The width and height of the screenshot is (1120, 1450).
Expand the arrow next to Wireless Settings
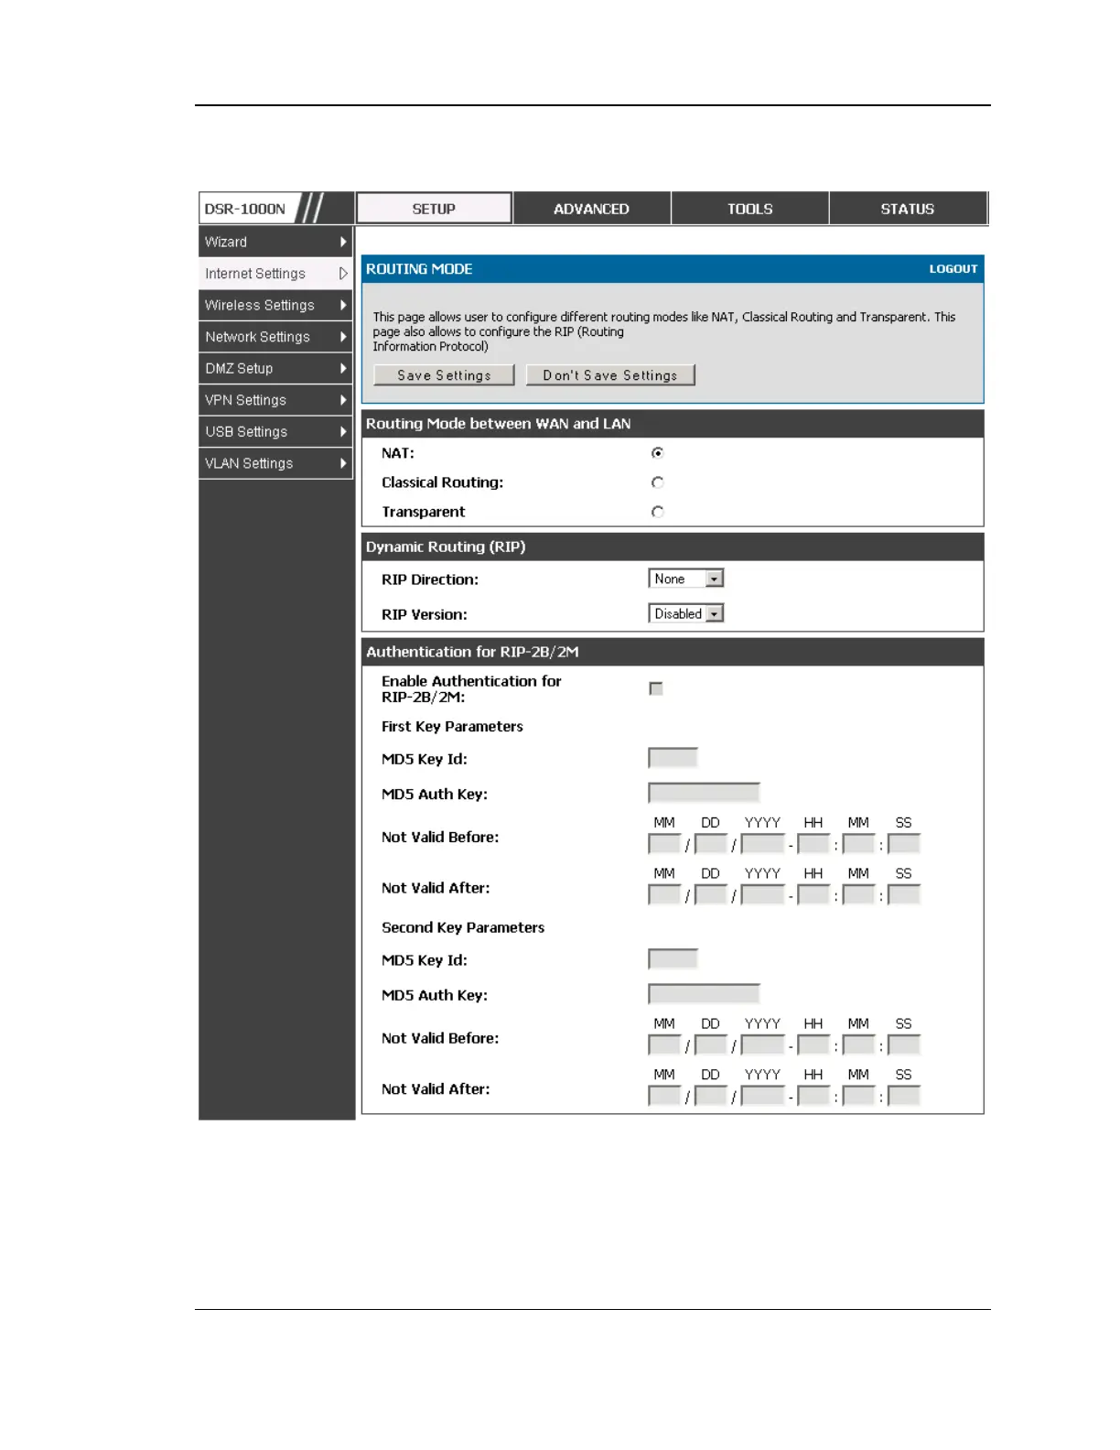pos(343,305)
